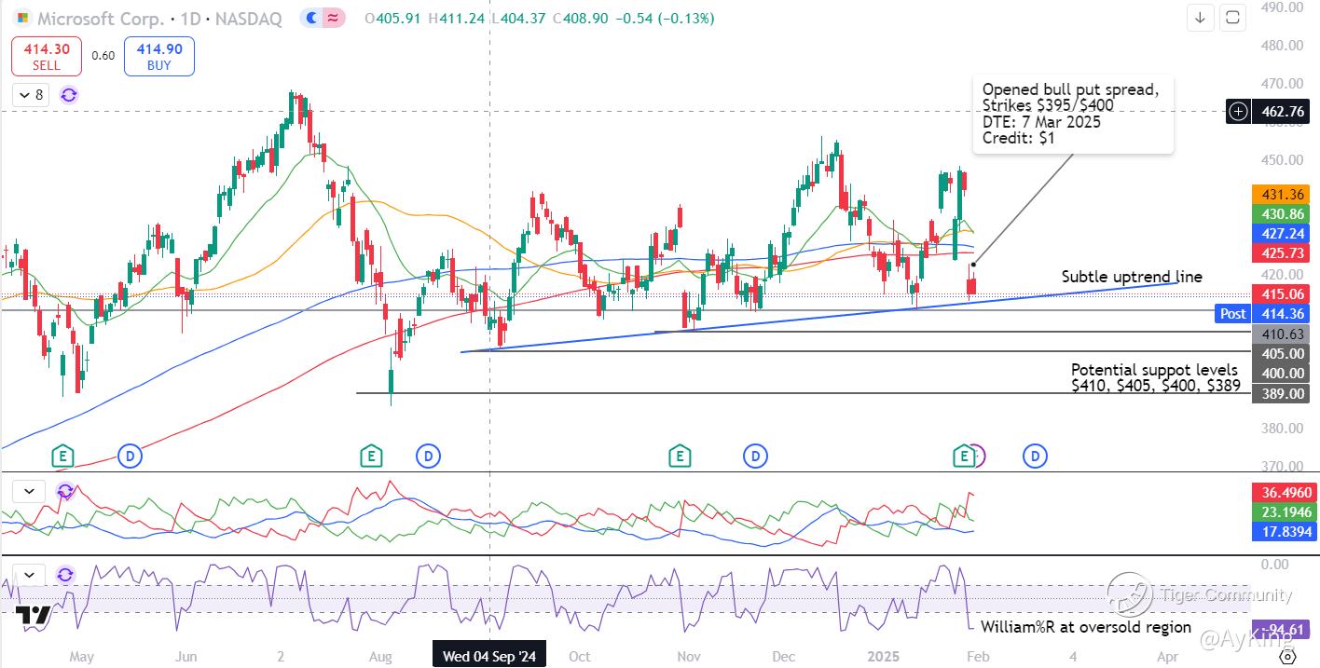This screenshot has width=1320, height=668.
Task: Click the 414.30 SELL button
Action: pos(47,56)
